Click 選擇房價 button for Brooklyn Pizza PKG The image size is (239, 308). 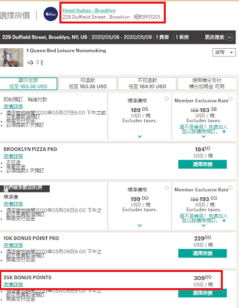[x=202, y=164]
